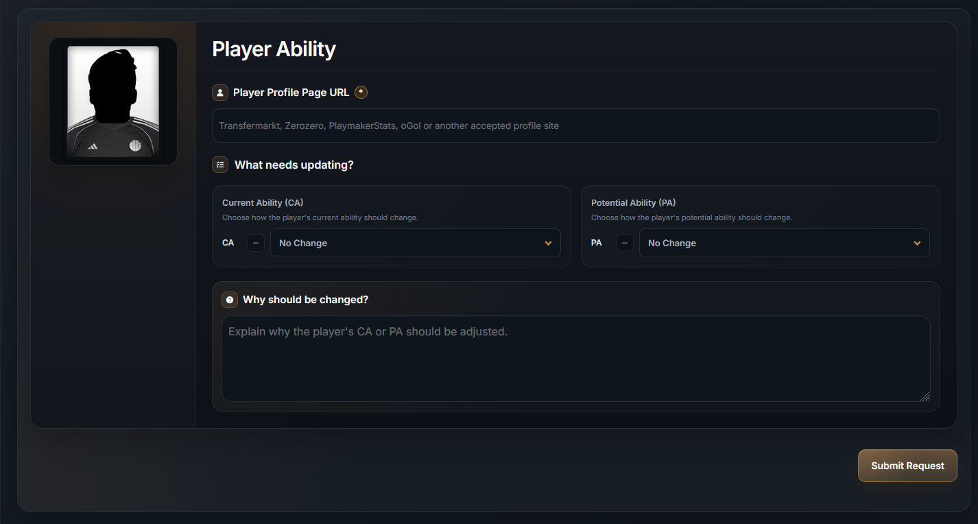Click the adidas logo on the silhouette jersey

tap(93, 145)
